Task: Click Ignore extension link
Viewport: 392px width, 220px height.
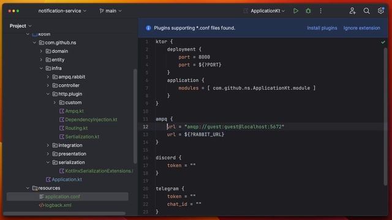Action: tap(362, 28)
